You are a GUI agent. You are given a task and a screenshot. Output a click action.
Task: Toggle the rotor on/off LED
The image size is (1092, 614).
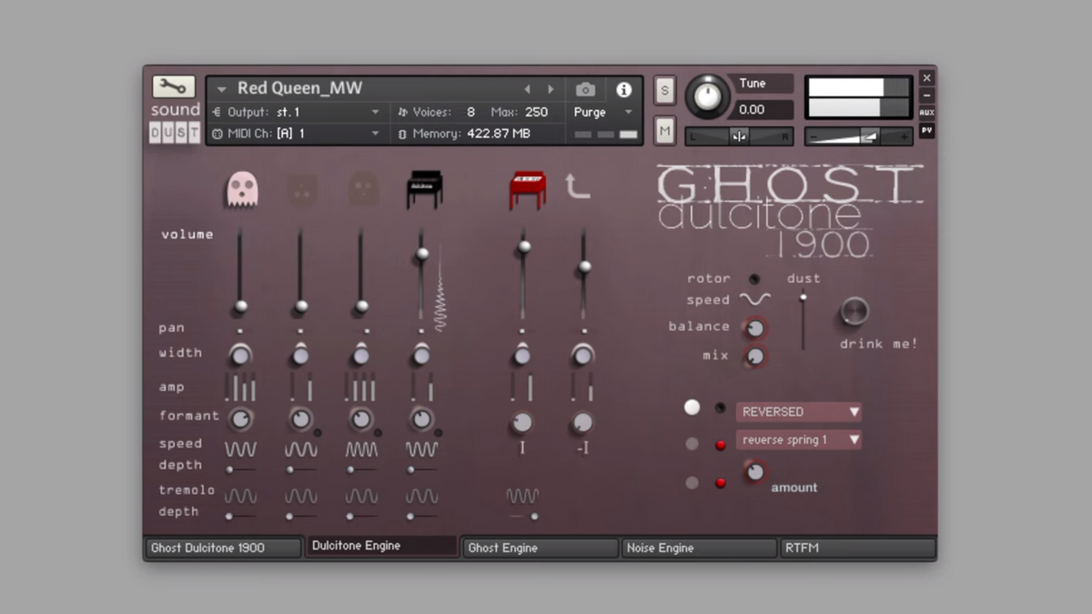point(754,279)
